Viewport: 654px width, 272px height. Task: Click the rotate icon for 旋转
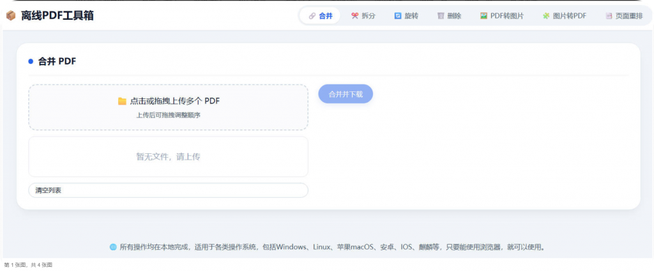click(x=397, y=16)
